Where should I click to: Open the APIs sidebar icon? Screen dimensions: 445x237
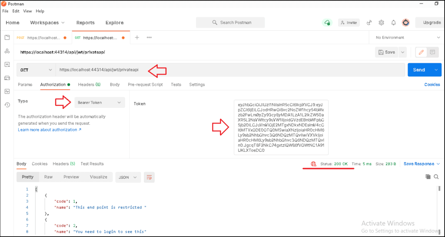[x=7, y=51]
